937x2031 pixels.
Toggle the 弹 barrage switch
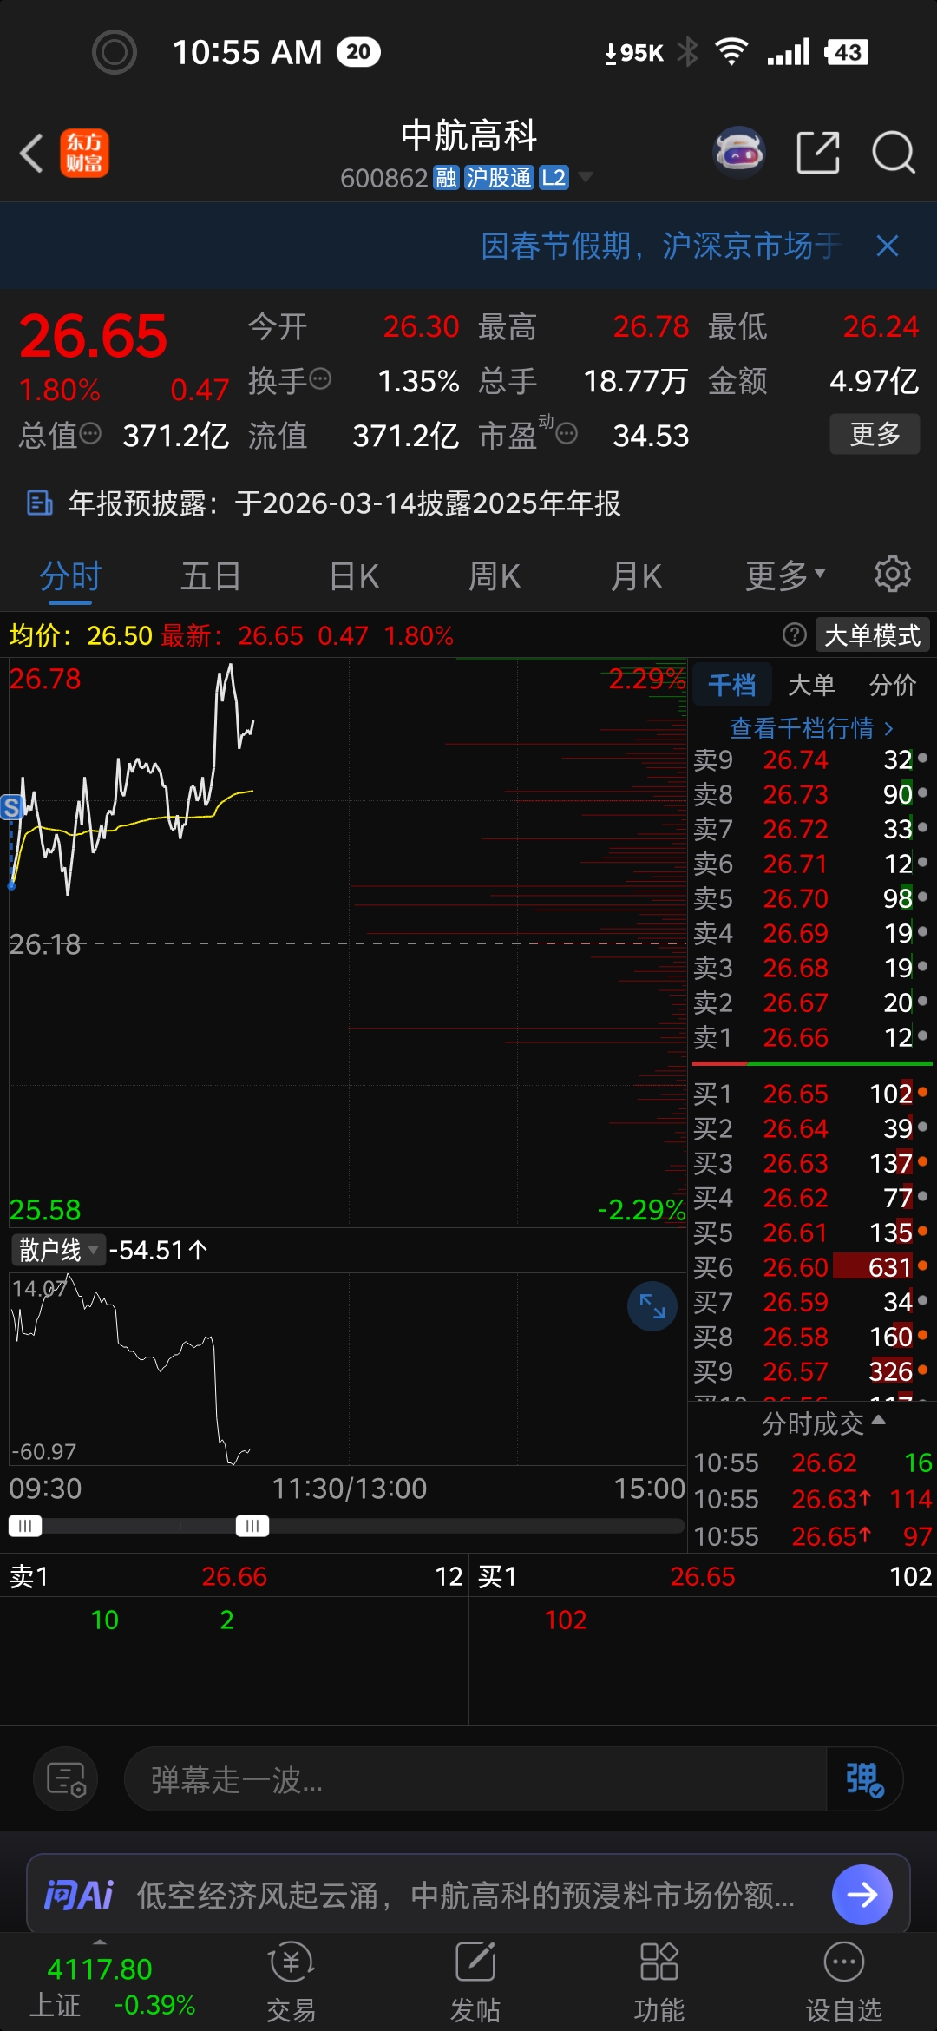pos(865,1779)
